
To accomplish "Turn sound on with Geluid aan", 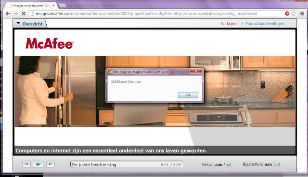I will 218,164.
